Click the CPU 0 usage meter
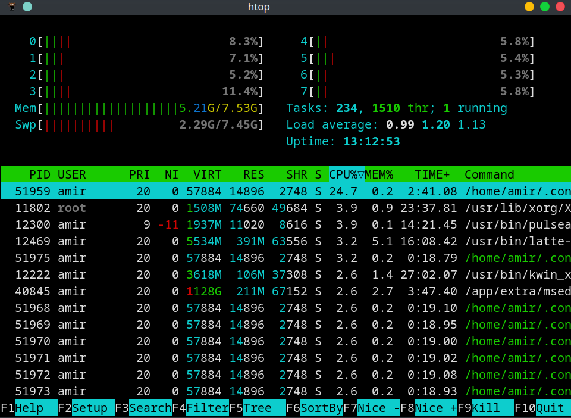Image resolution: width=571 pixels, height=418 pixels. [146, 42]
